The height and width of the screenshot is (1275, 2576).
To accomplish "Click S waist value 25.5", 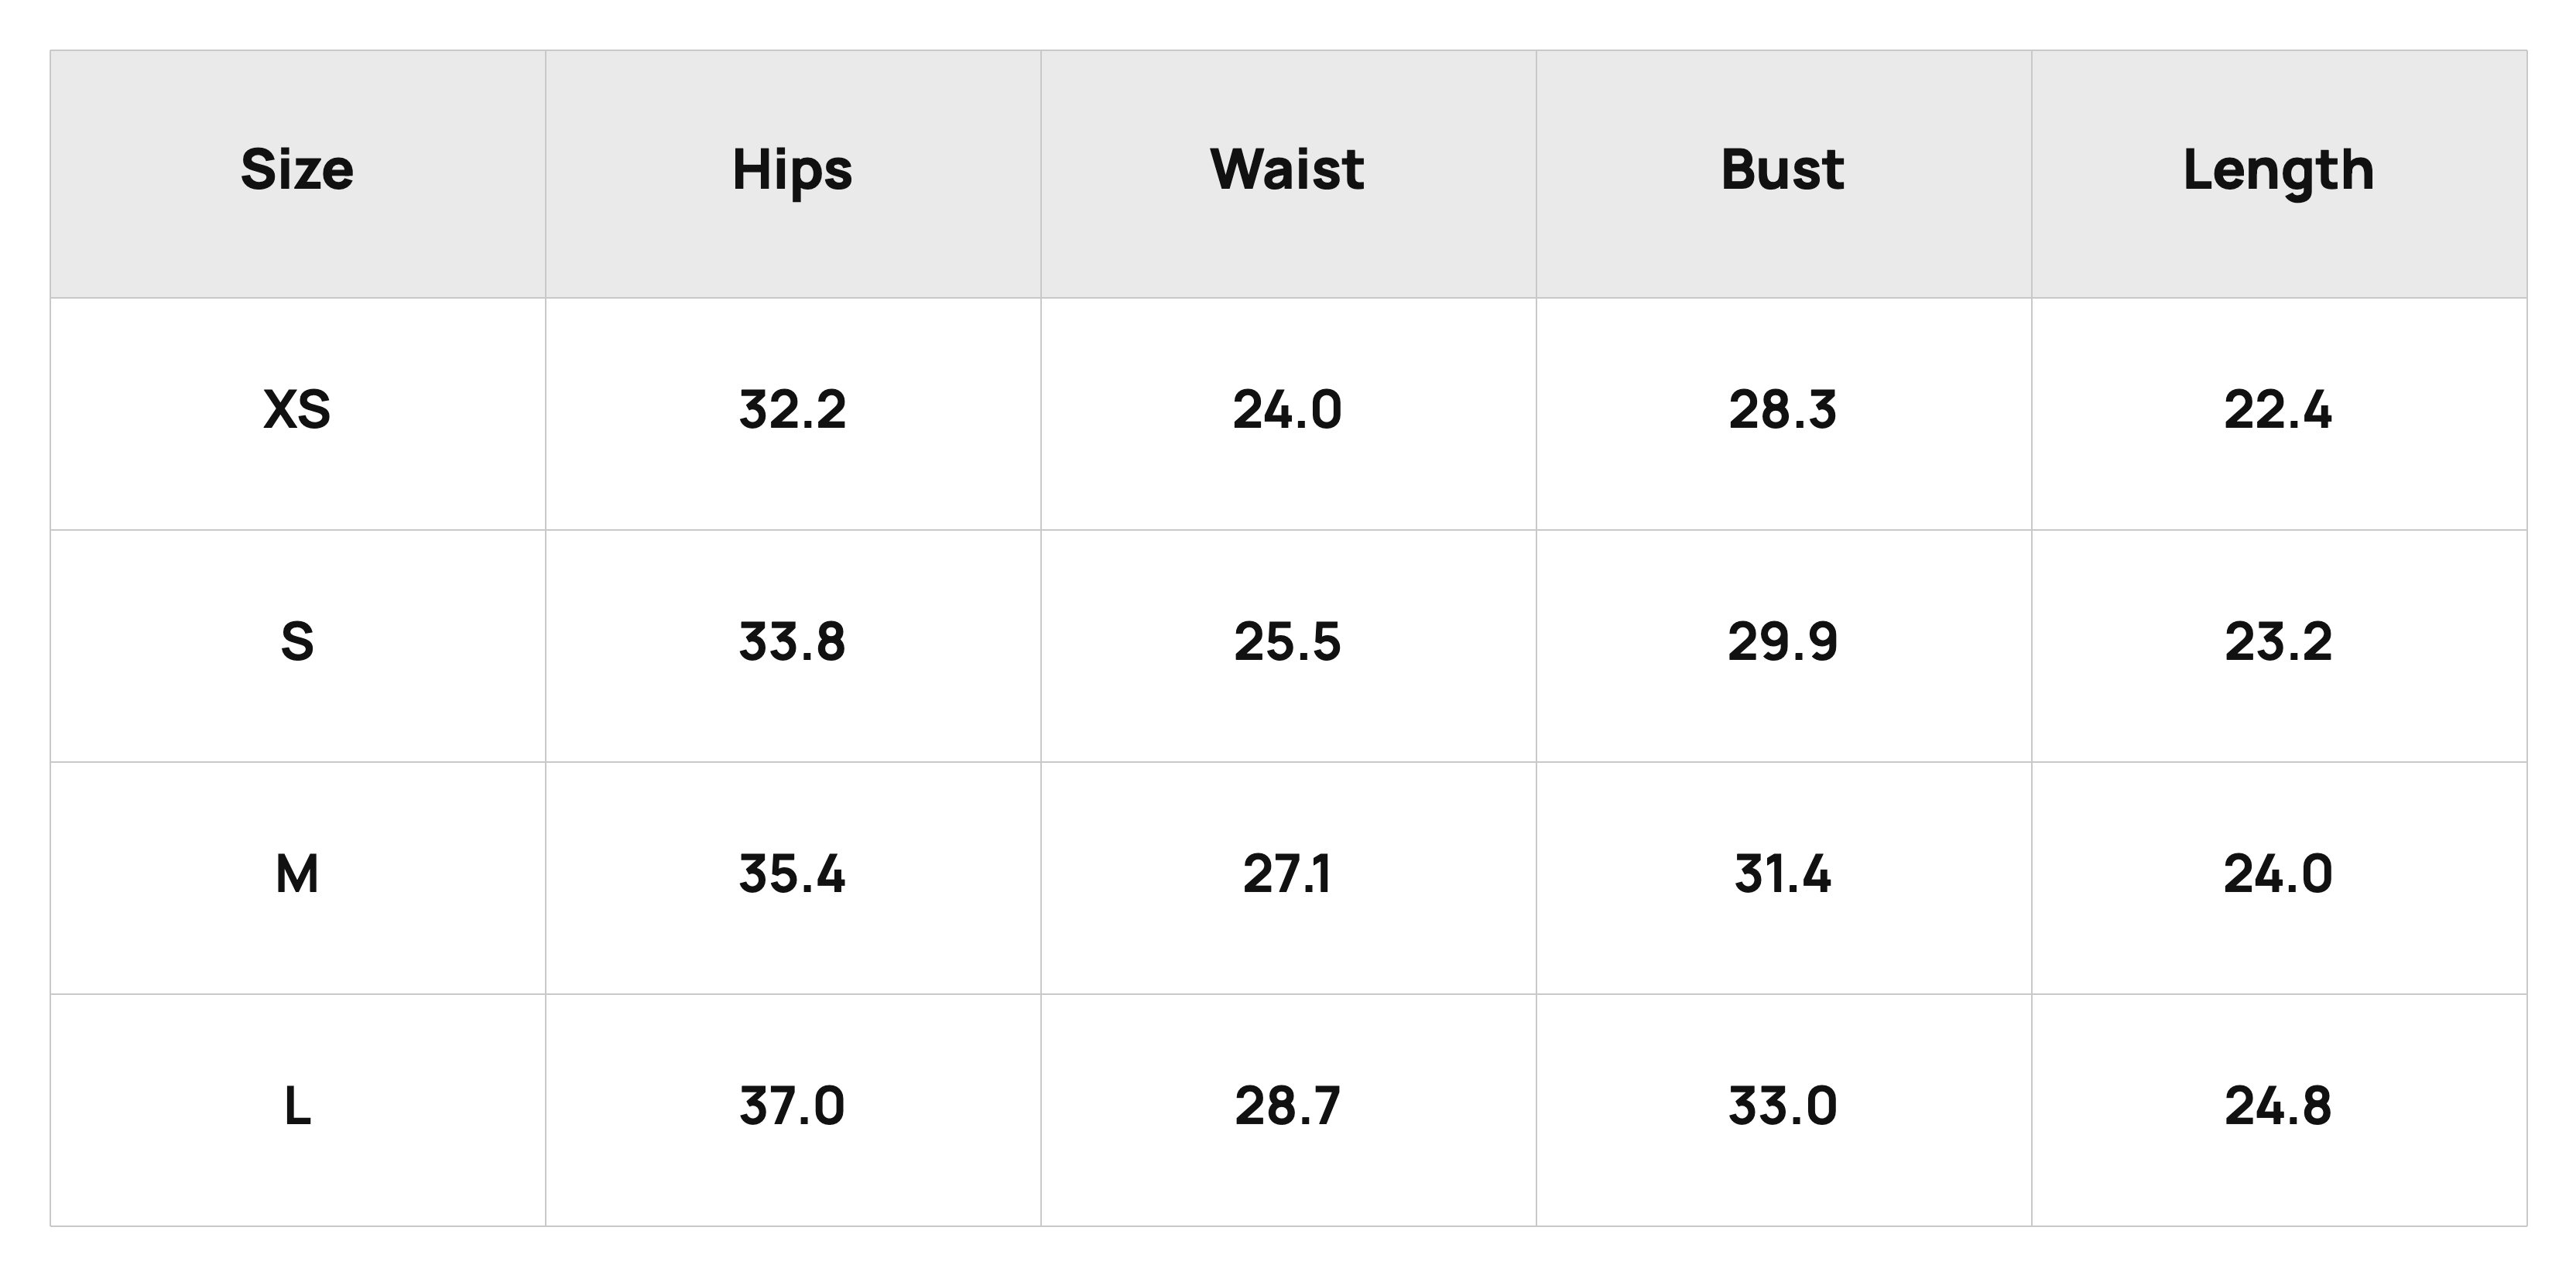I will coord(1287,641).
